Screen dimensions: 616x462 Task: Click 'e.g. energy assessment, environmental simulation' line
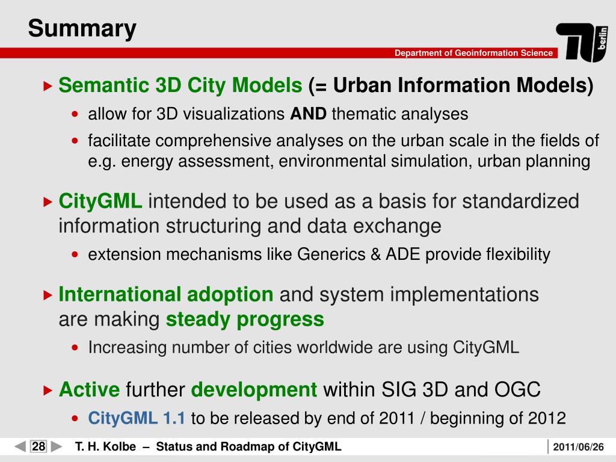(x=339, y=161)
